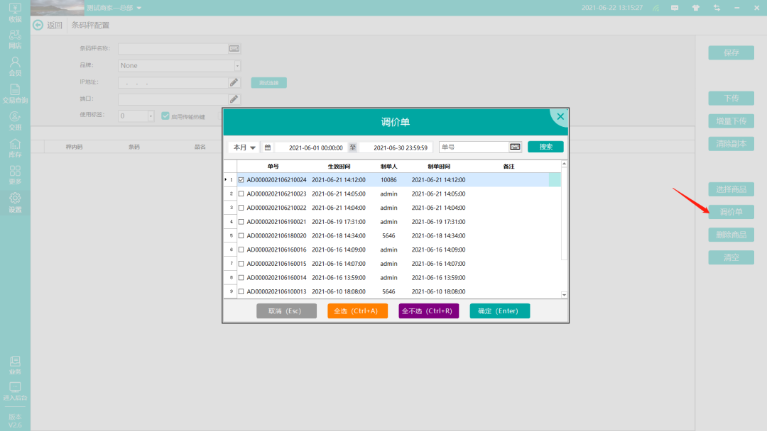Click the orange 全选 (Ctrl+A) button

pos(357,311)
